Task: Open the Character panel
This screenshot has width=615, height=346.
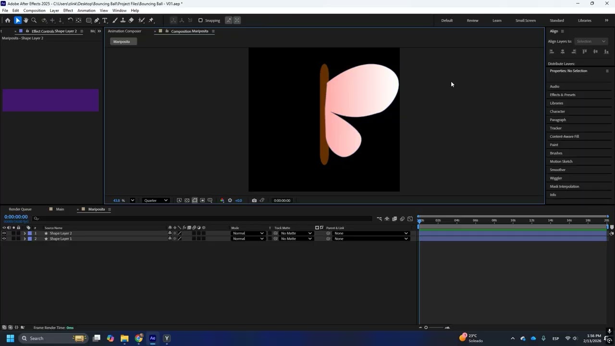Action: pos(557,111)
